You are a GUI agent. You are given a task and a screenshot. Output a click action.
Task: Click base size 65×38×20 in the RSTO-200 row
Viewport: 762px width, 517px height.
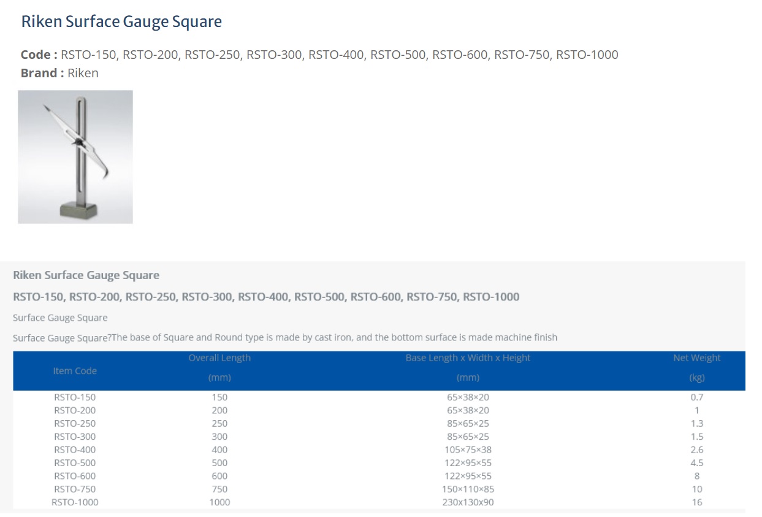[x=468, y=410]
